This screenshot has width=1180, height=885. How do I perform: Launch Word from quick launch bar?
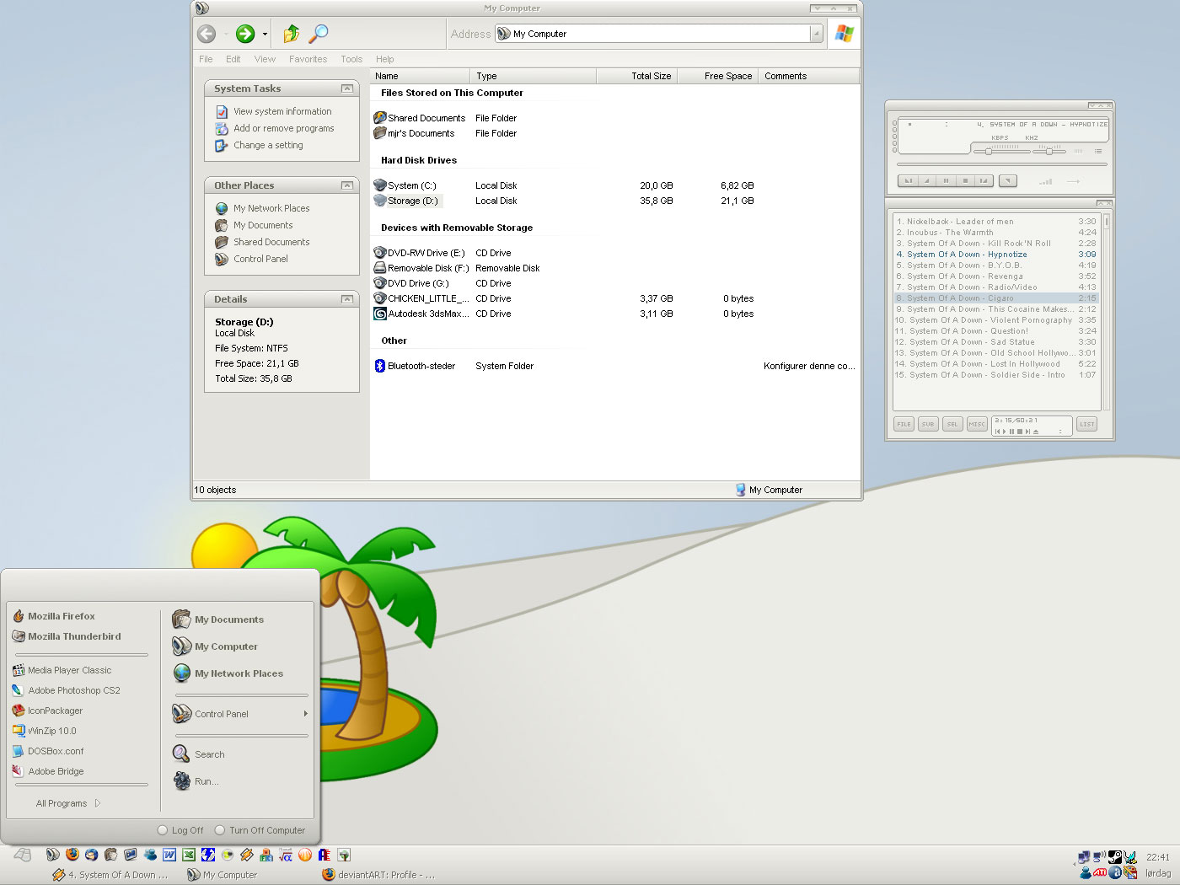click(169, 855)
